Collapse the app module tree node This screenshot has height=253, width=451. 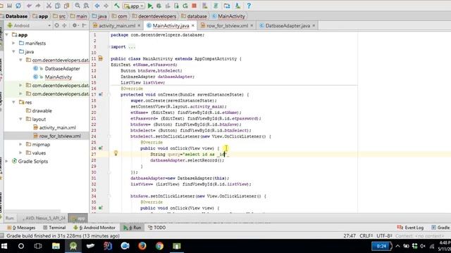pos(6,34)
